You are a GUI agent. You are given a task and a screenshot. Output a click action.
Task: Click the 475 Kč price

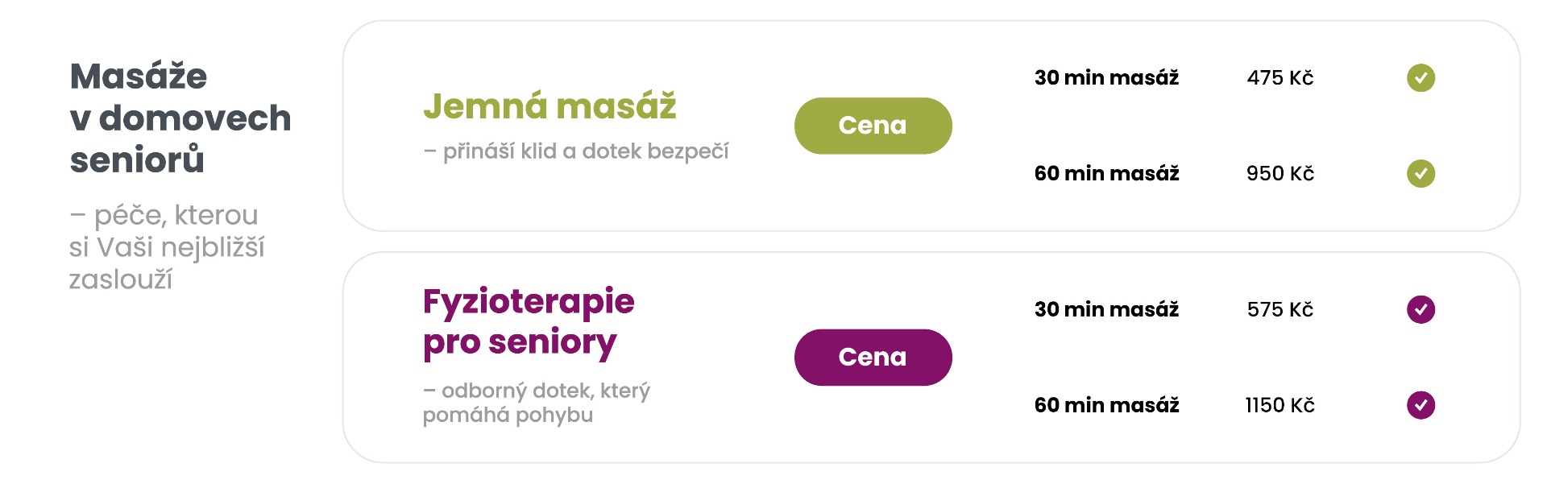[x=1280, y=78]
